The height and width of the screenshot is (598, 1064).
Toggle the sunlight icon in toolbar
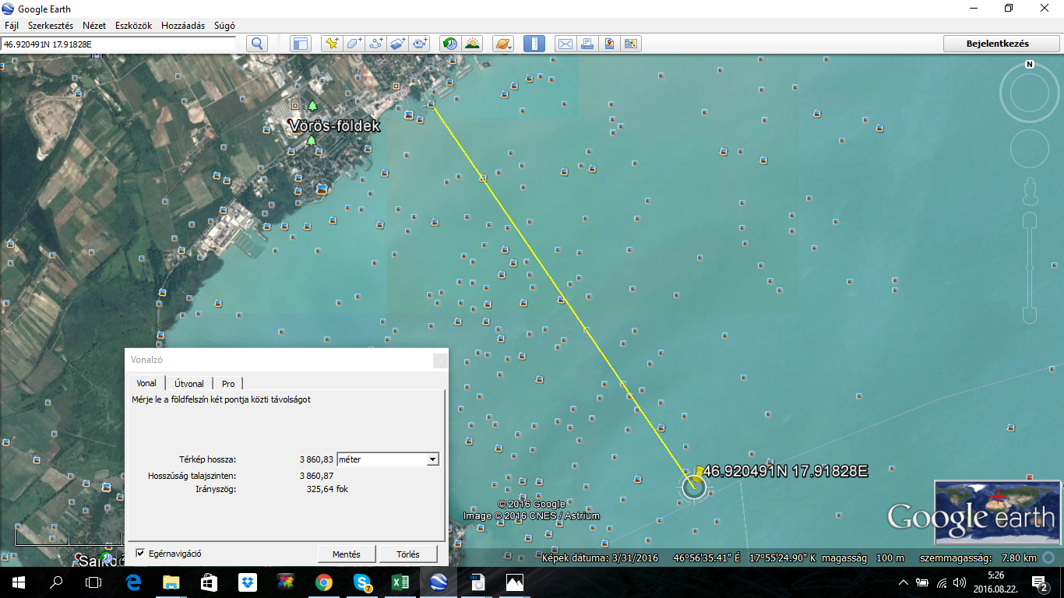click(x=472, y=44)
